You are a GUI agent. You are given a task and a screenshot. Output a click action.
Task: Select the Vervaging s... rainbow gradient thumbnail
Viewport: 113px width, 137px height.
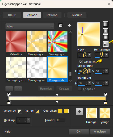tap(58, 42)
